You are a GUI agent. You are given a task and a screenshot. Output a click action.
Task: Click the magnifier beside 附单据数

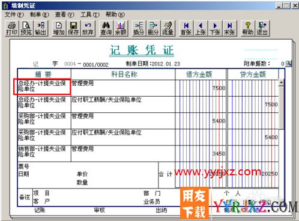coord(289,64)
